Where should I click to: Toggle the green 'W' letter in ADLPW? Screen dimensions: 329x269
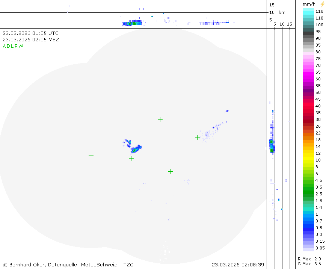click(21, 46)
